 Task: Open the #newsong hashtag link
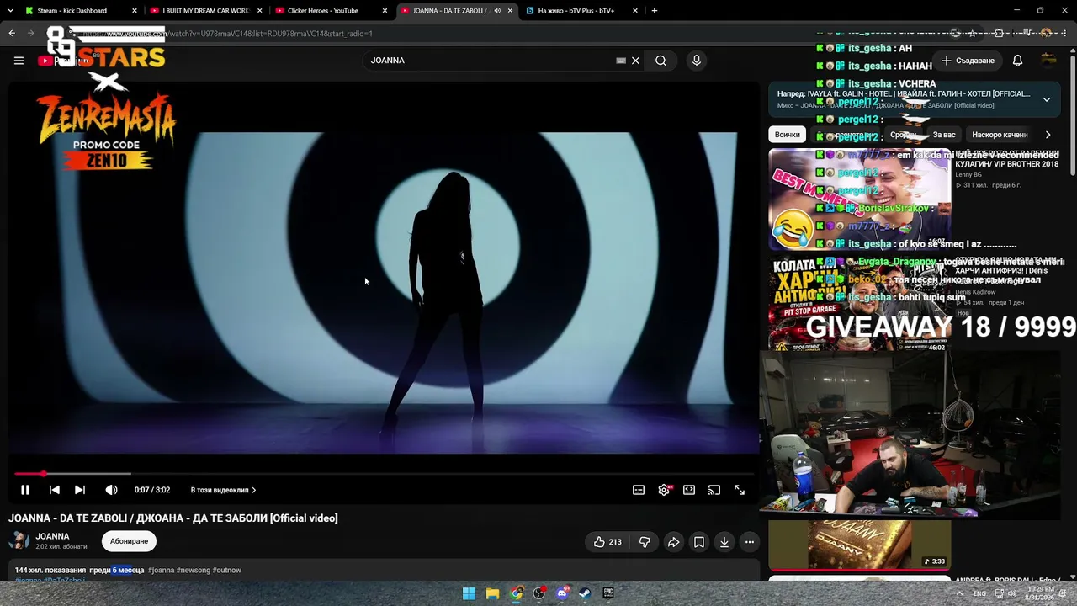click(x=194, y=571)
